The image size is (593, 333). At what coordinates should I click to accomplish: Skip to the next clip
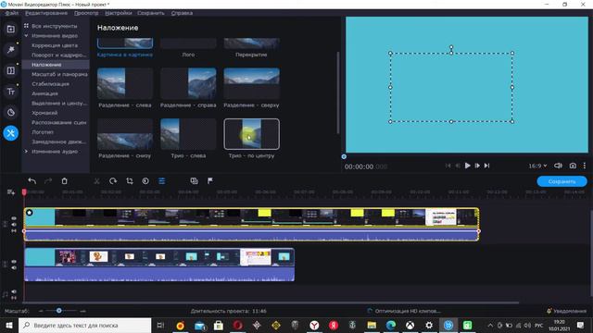point(487,166)
